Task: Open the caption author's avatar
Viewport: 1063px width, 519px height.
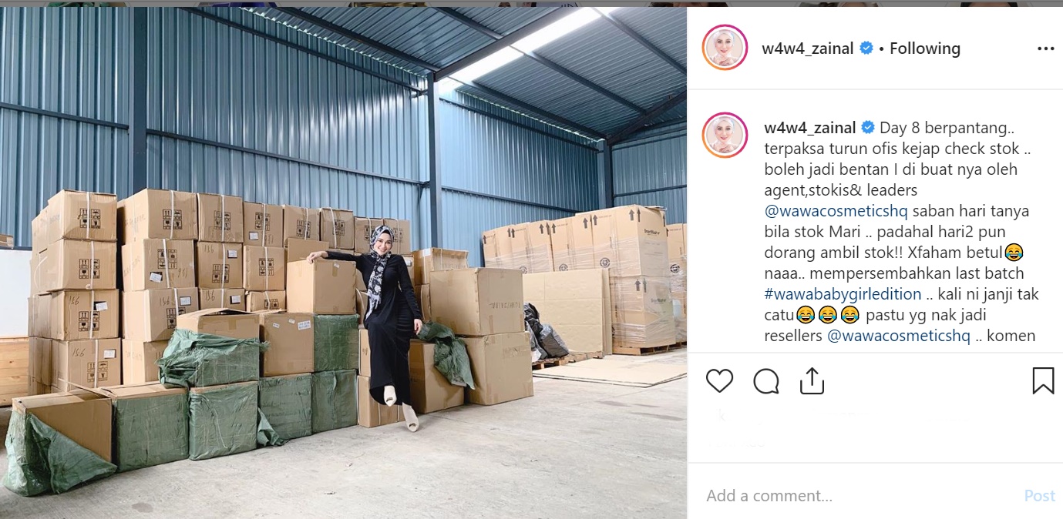Action: click(x=725, y=135)
